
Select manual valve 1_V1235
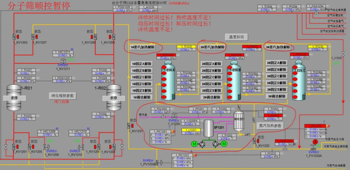pyautogui.click(x=343, y=54)
